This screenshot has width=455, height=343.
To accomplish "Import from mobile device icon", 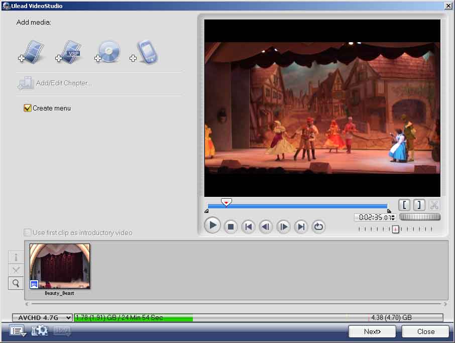I will [x=145, y=52].
